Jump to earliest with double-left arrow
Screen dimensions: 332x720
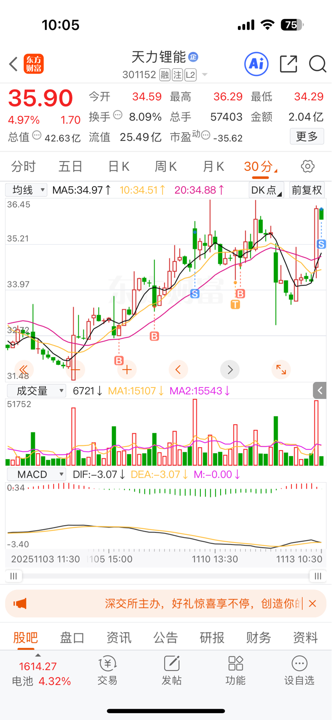pos(24,369)
